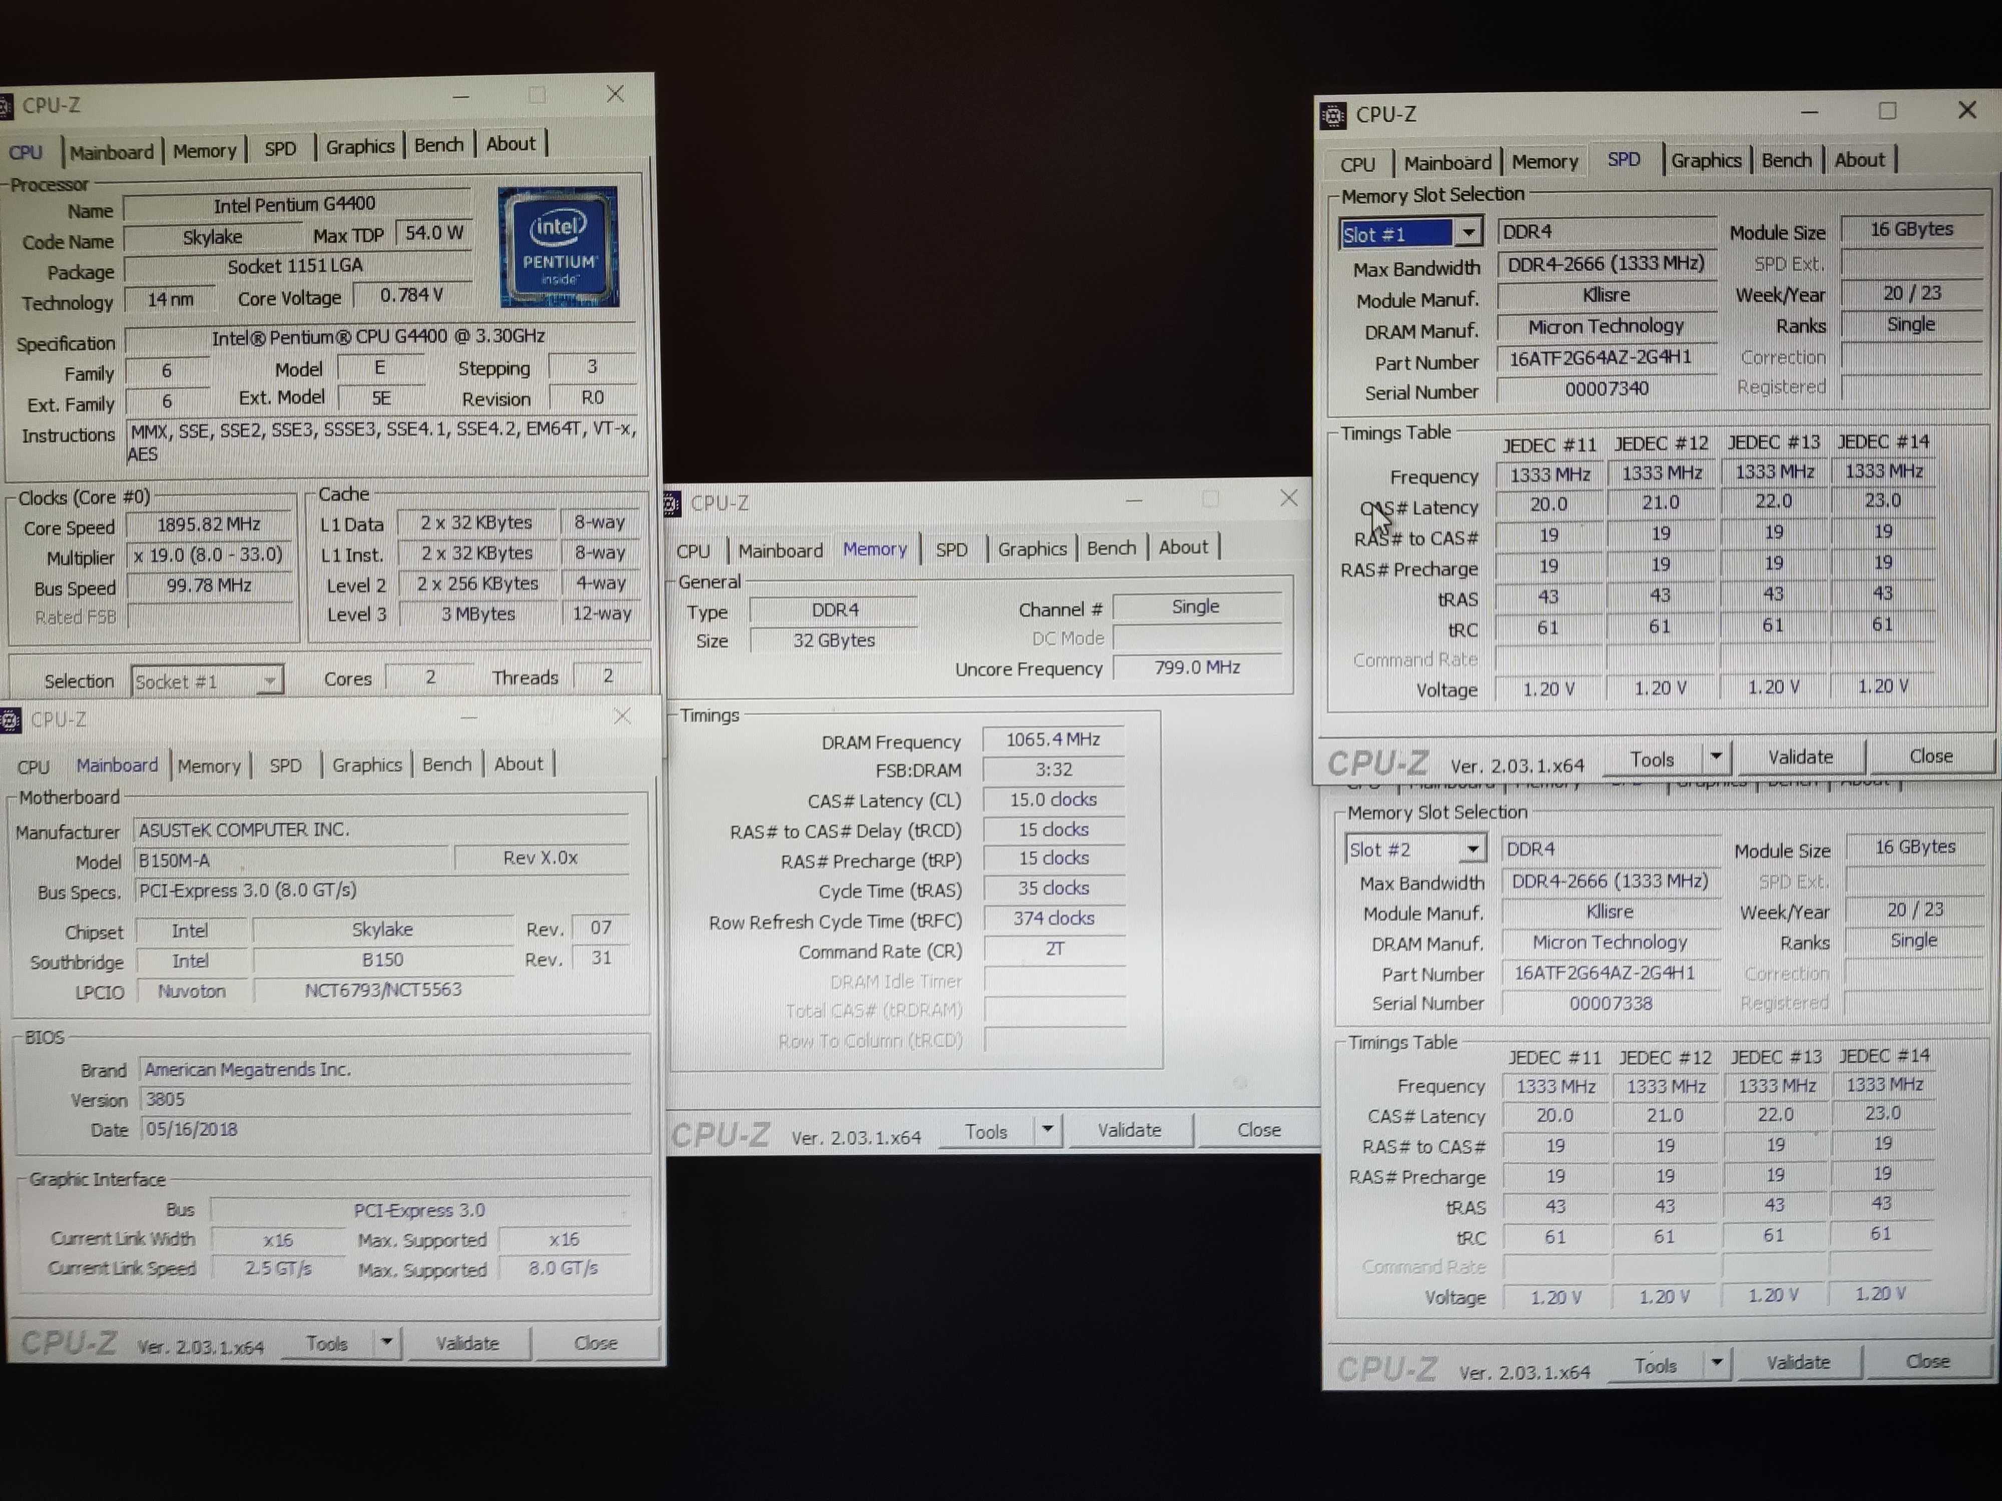
Task: Select the CPU tab in the ASUSTeK Mainboard window
Action: point(34,767)
